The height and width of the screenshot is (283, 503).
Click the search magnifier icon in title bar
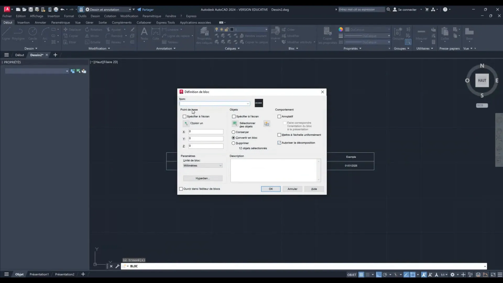pos(388,9)
